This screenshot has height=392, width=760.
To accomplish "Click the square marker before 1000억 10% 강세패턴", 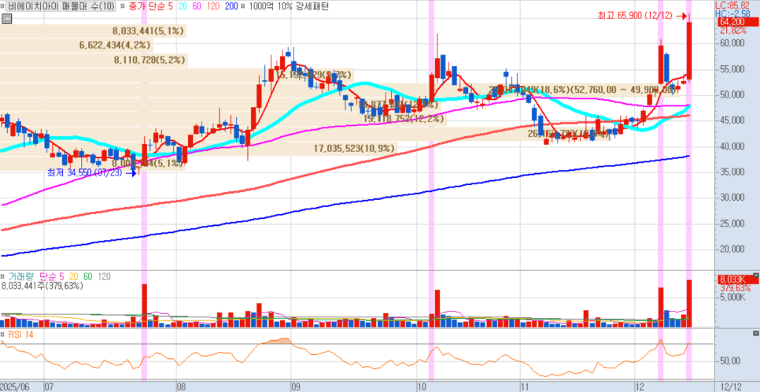I will coord(243,6).
